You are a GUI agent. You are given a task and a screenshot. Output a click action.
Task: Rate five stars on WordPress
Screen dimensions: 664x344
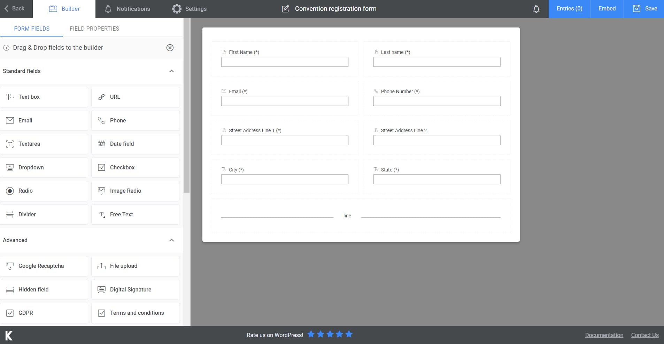348,334
